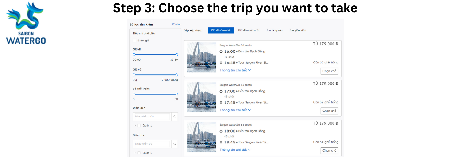The width and height of the screenshot is (471, 157).
Task: Click the search icon beside Điểm trả field
Action: [x=175, y=144]
